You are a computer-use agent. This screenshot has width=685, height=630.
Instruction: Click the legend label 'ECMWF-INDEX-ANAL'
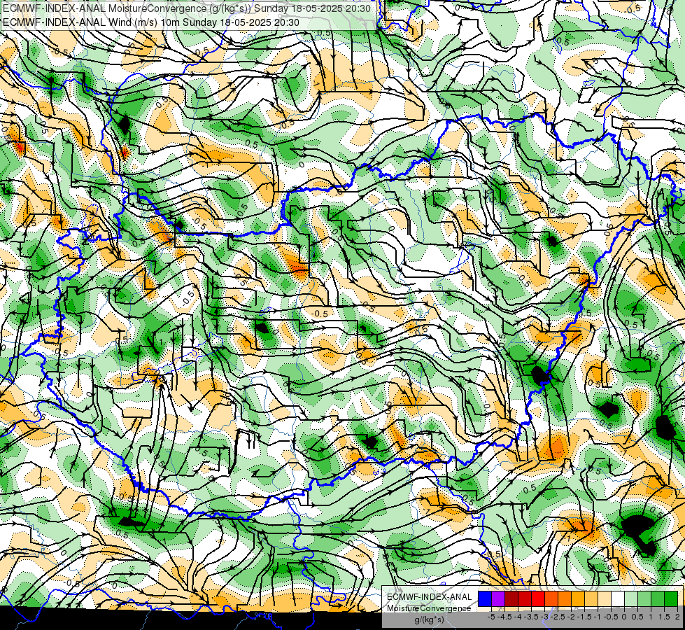[x=429, y=597]
